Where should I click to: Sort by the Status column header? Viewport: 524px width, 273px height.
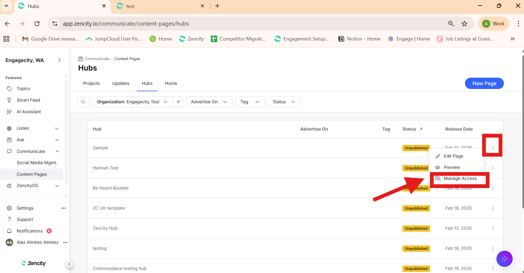409,129
